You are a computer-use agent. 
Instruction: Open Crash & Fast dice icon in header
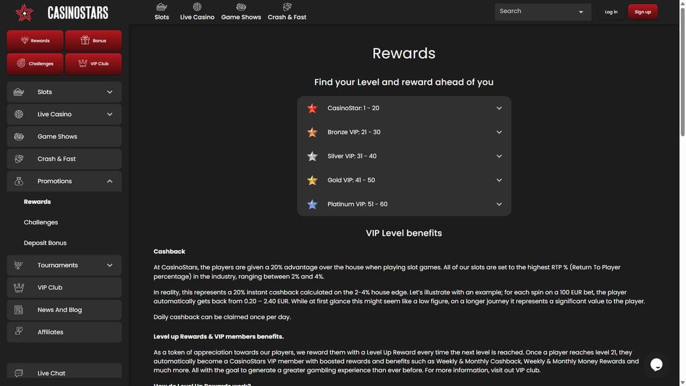click(287, 7)
